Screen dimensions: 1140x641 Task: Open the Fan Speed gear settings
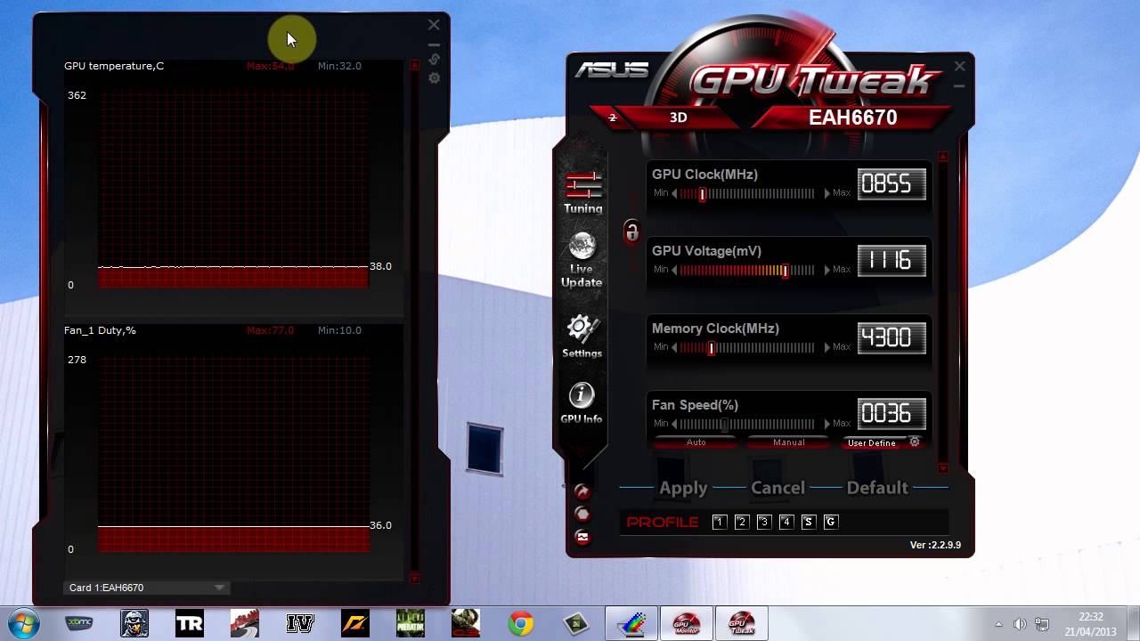pyautogui.click(x=915, y=442)
